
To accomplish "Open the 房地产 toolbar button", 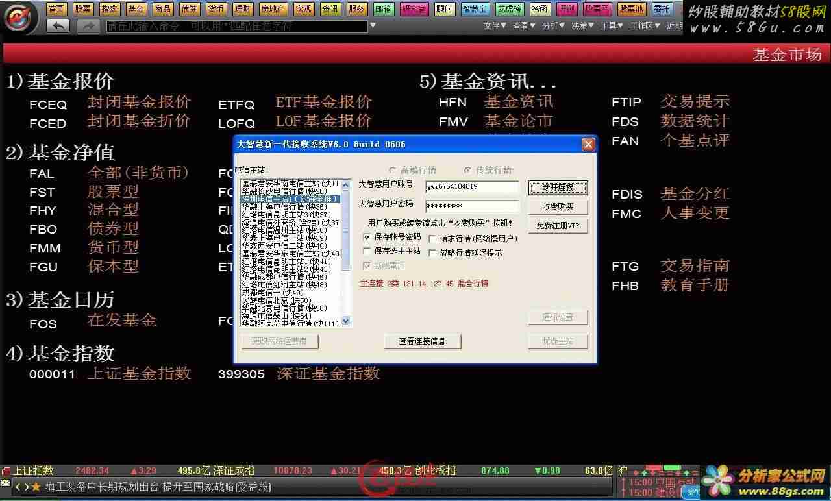I will tap(273, 9).
